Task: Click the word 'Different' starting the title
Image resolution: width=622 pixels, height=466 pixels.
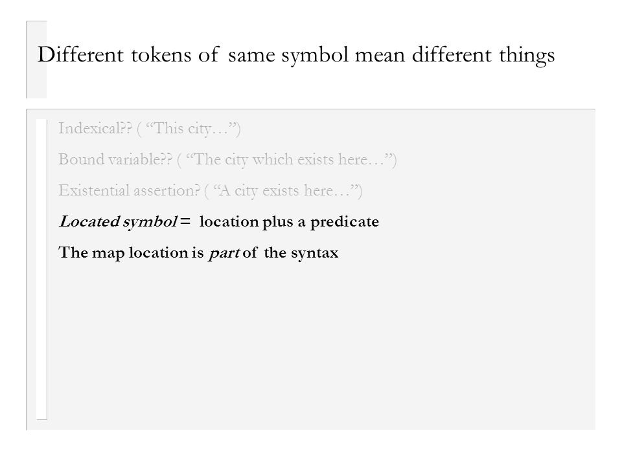Action: point(80,54)
